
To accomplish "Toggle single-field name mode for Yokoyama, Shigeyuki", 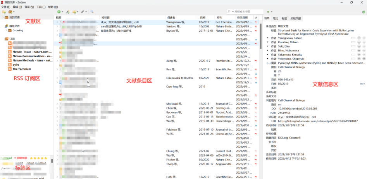I will click(353, 59).
